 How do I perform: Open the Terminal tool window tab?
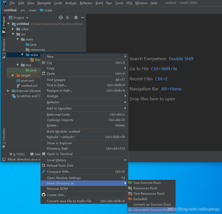pyautogui.click(x=35, y=154)
